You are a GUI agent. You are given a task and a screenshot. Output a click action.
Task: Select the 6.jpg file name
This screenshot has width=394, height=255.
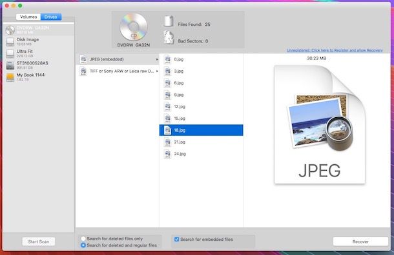coord(179,83)
